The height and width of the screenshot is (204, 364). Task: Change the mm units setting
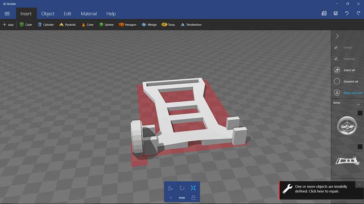coord(182,198)
